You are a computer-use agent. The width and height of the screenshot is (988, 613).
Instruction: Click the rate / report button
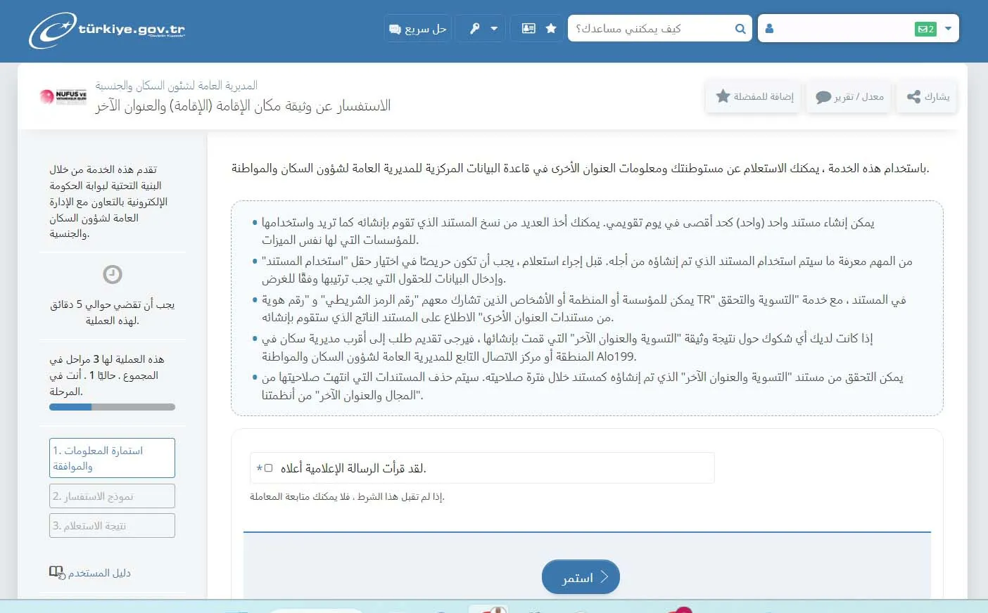(x=849, y=97)
